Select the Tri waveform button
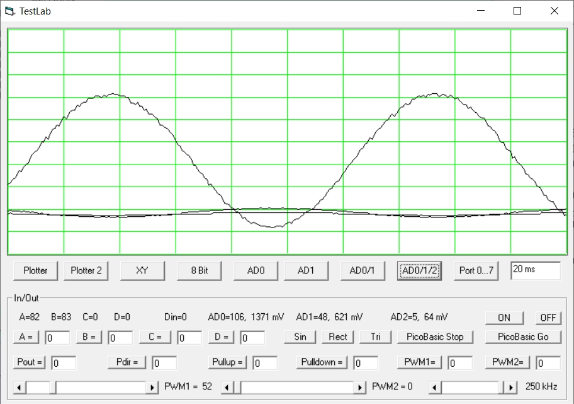 pyautogui.click(x=376, y=337)
